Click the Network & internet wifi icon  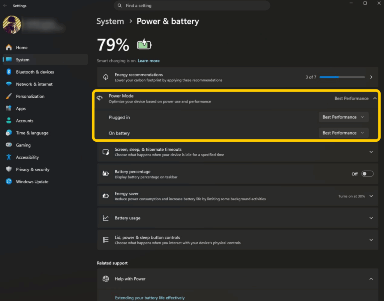pos(9,84)
